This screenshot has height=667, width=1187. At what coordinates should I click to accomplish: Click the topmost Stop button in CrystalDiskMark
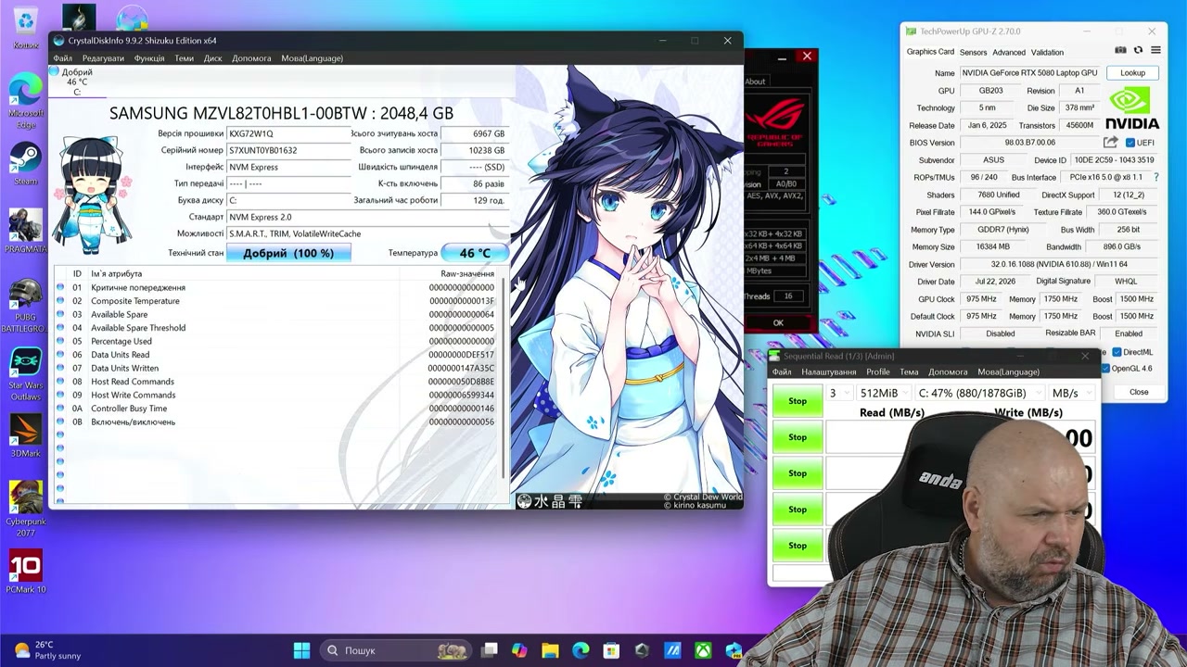(x=798, y=401)
